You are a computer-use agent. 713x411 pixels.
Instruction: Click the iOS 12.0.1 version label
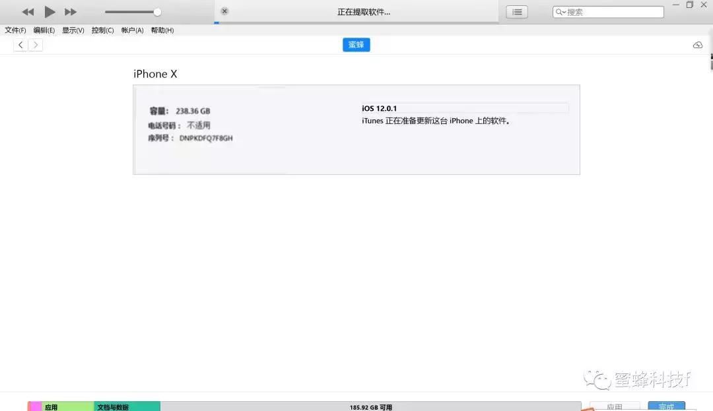379,108
